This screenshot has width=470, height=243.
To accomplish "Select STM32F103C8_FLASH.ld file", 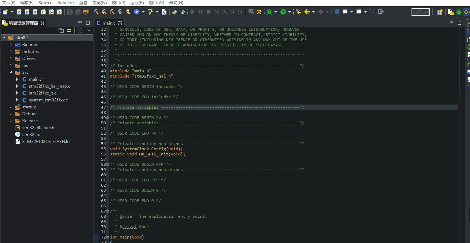I will 46,141.
